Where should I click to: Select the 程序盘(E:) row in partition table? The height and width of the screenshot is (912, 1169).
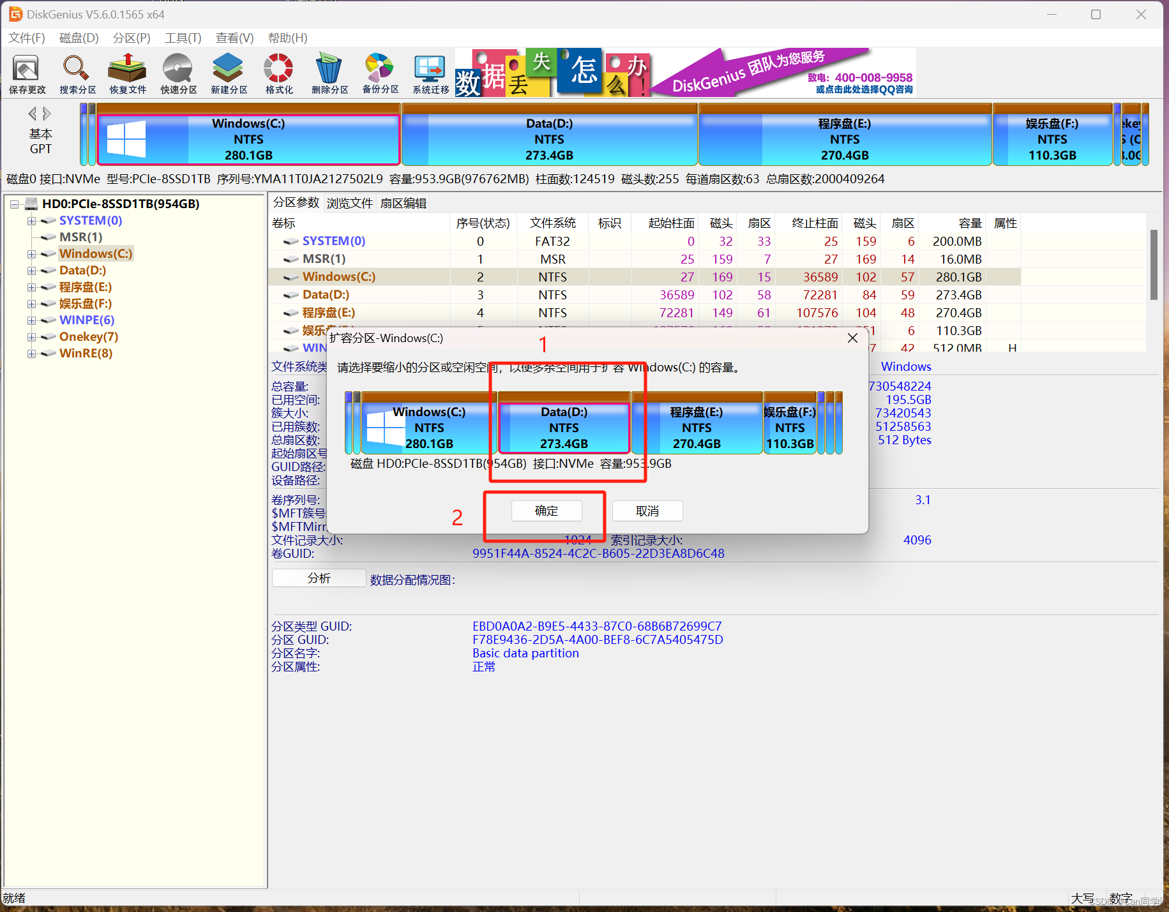(644, 313)
